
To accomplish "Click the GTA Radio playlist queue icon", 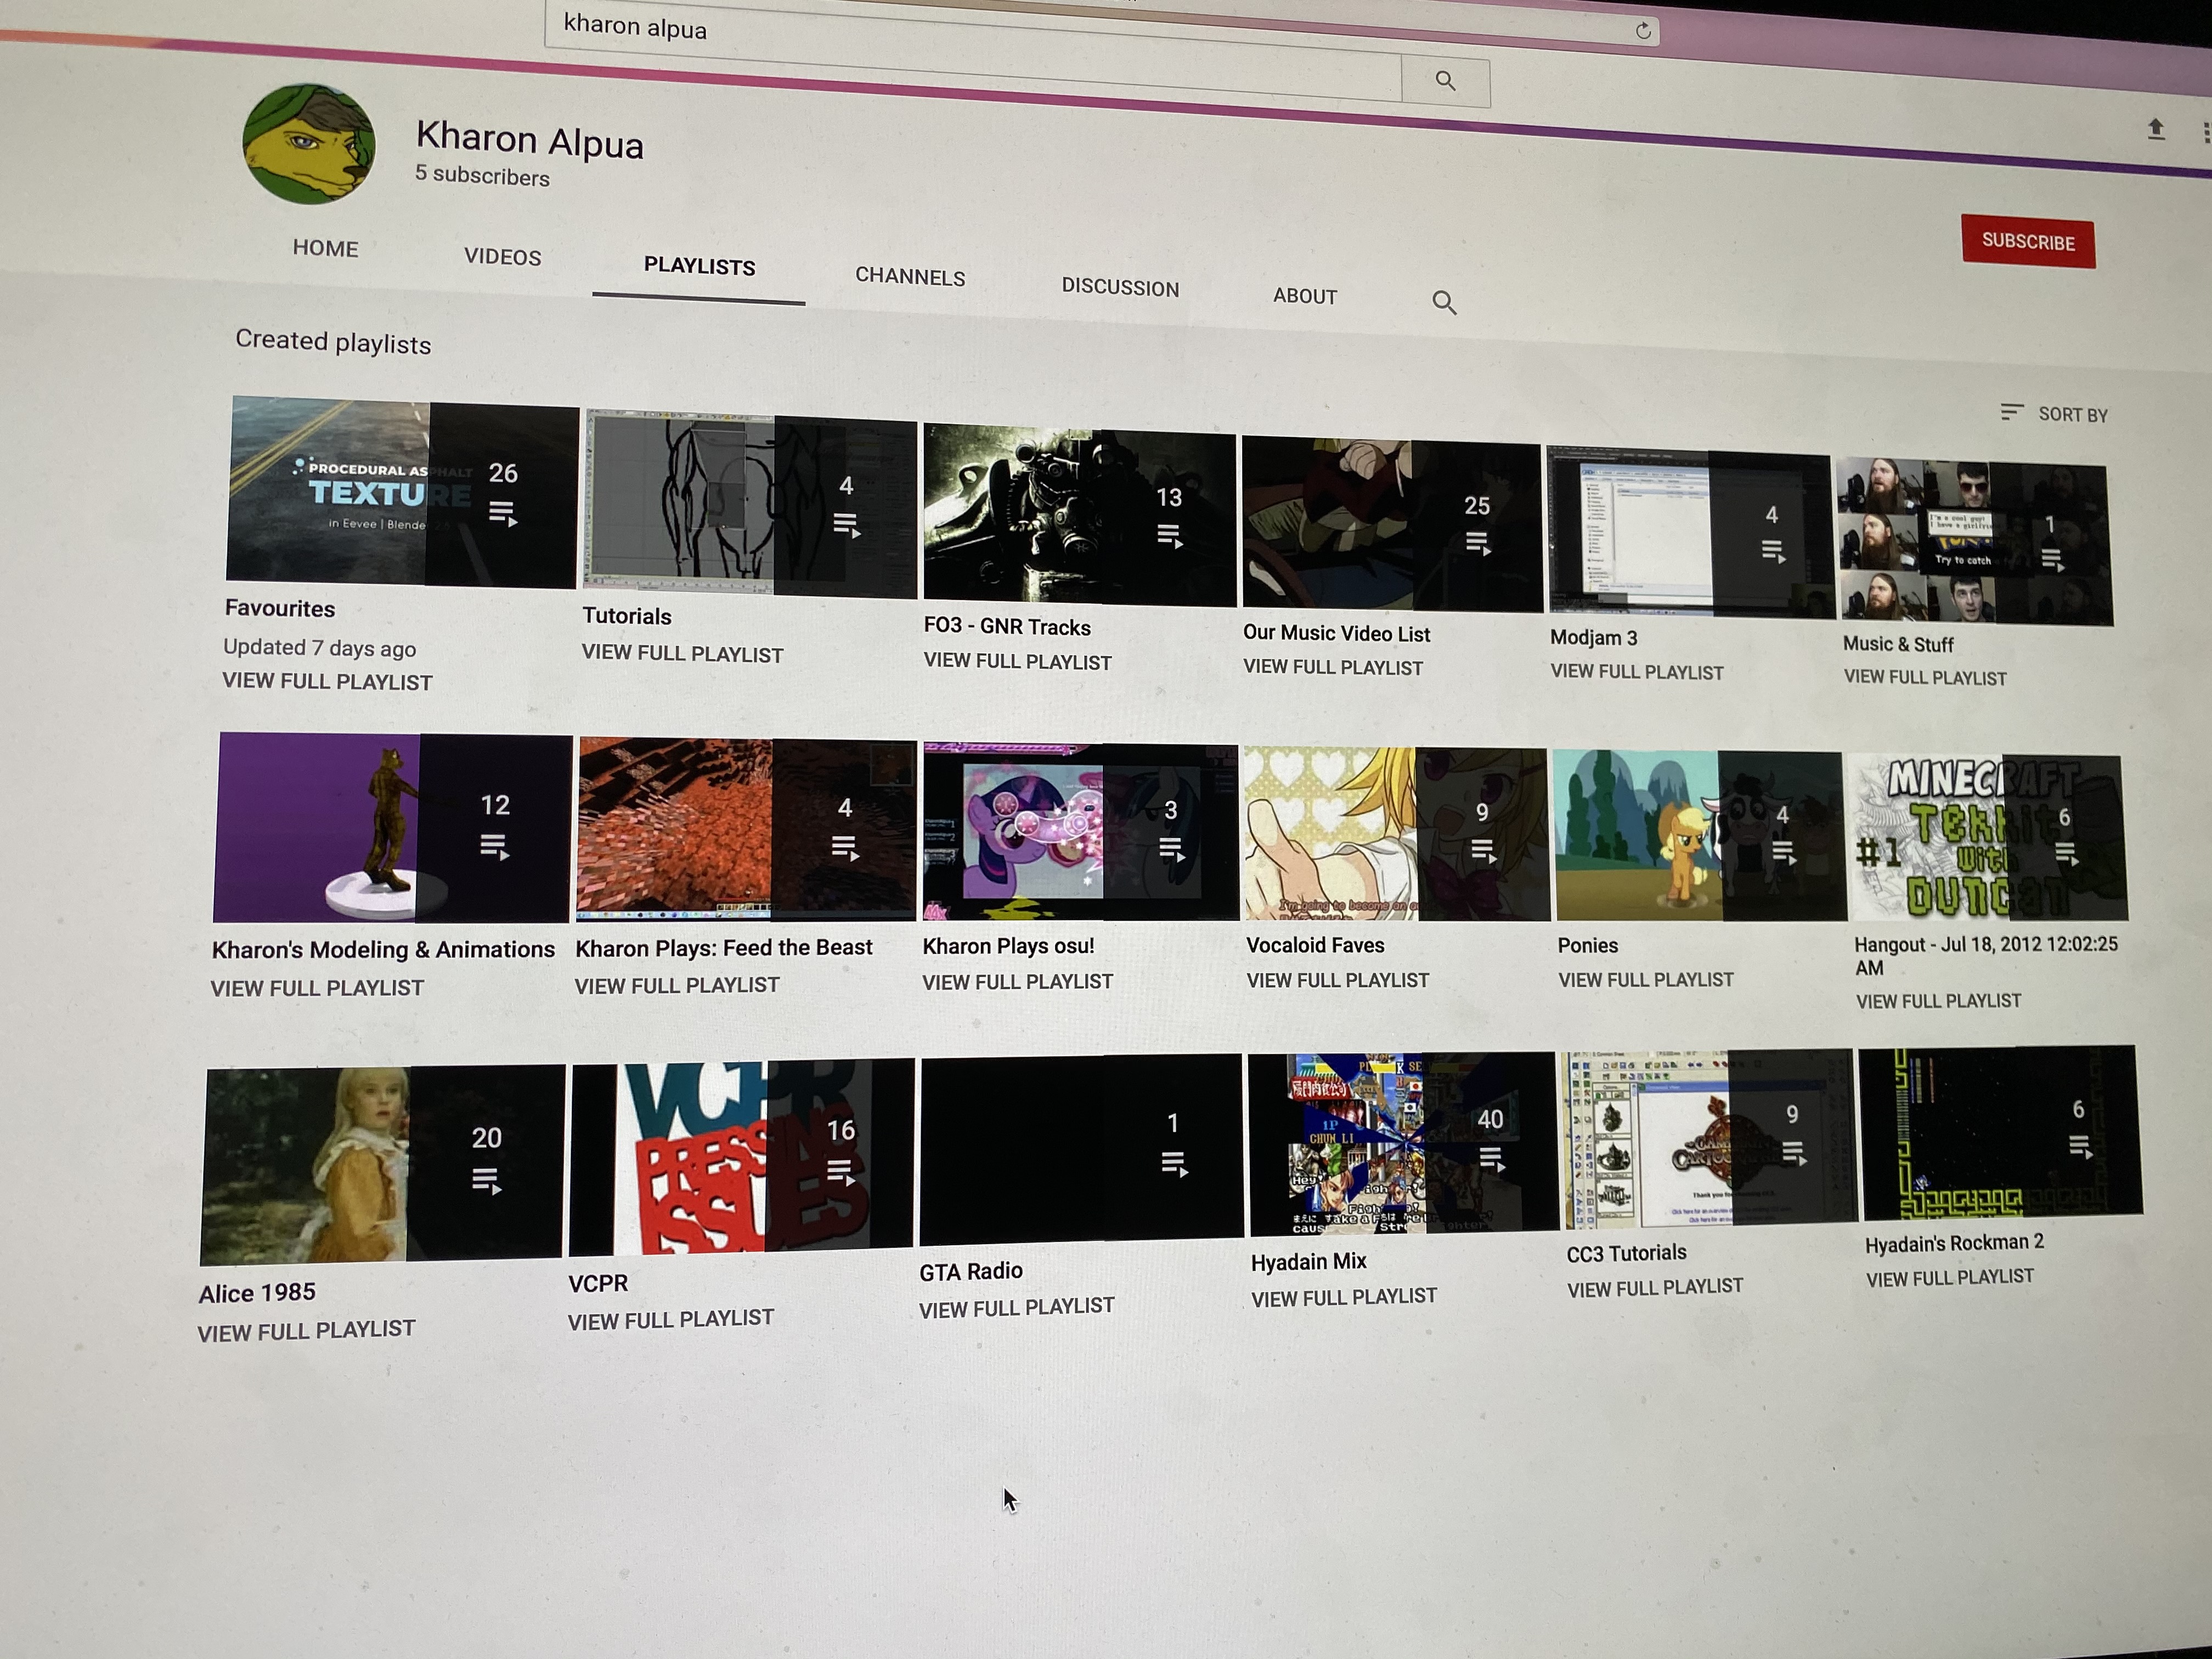I will (1174, 1164).
